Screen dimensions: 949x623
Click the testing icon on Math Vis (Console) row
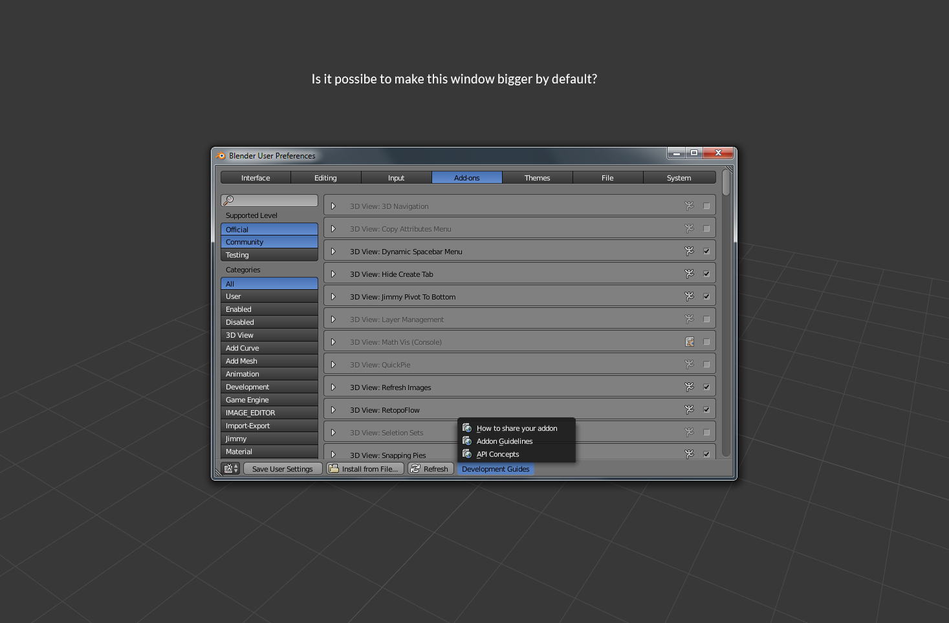point(690,342)
